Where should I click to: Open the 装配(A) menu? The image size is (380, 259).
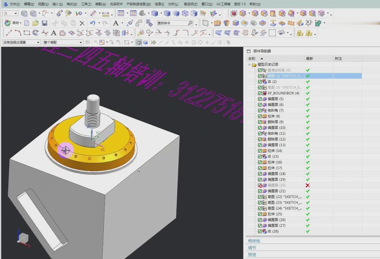101,4
